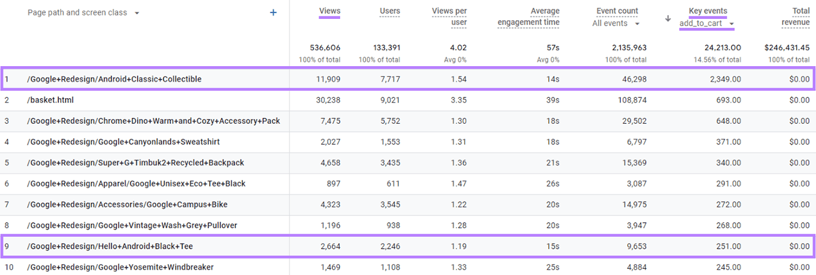Click Google Canyonlands Sweatshirt page path

coord(123,142)
